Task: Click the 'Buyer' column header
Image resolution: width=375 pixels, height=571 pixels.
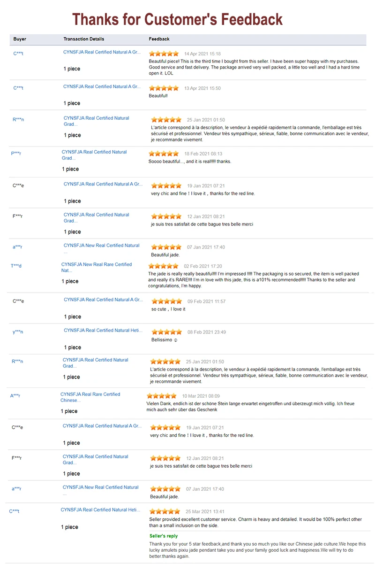Action: (x=20, y=39)
